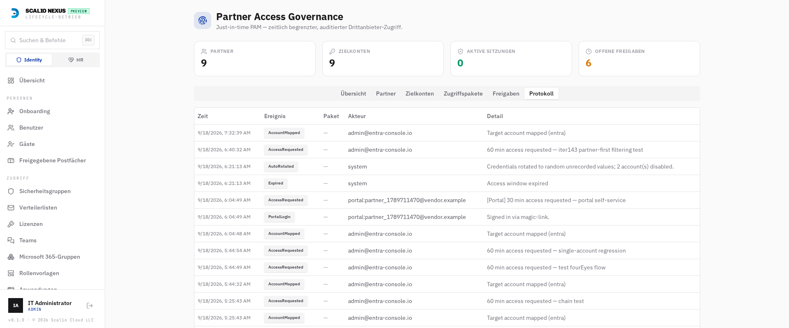Click '60 min access requested — test fourEyes flow'
Viewport: 789px width, 328px height.
point(546,267)
